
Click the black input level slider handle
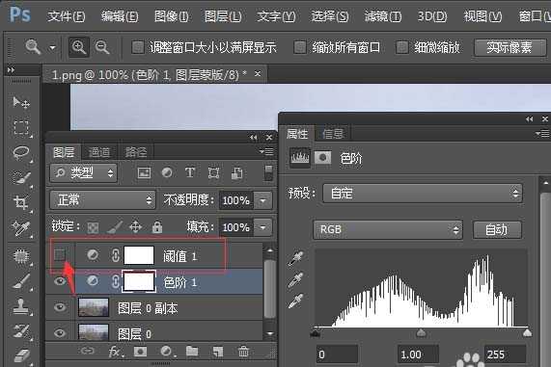(316, 332)
